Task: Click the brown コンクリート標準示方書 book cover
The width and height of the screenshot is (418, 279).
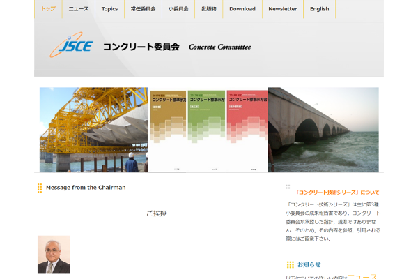Action: [168, 131]
